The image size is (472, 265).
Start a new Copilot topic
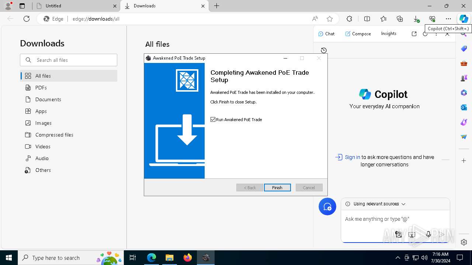[x=327, y=207]
